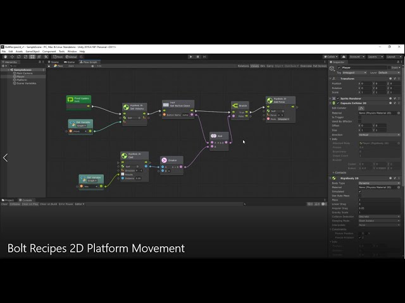The height and width of the screenshot is (303, 405).
Task: Select the Move tool in toolbar
Action: coord(12,57)
